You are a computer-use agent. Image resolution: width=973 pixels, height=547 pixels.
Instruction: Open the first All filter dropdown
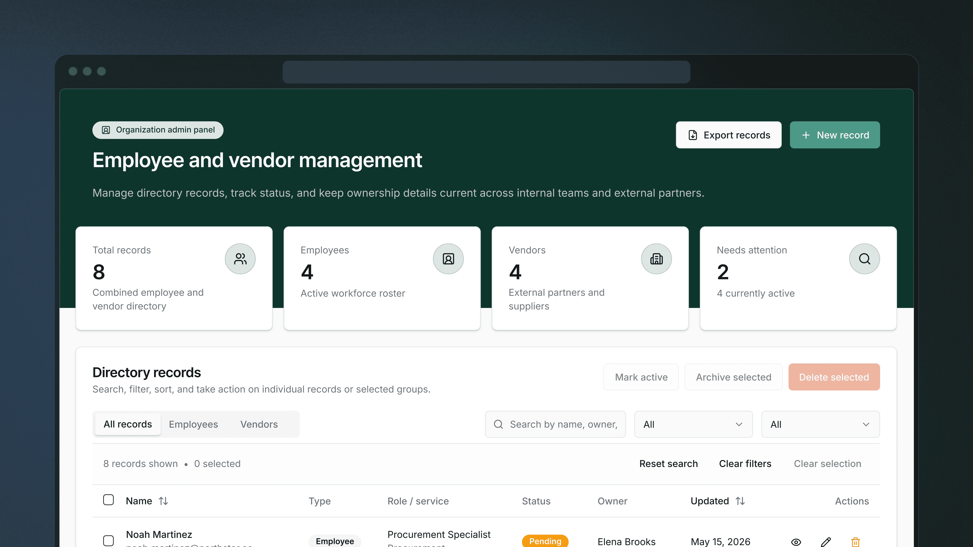(x=694, y=424)
